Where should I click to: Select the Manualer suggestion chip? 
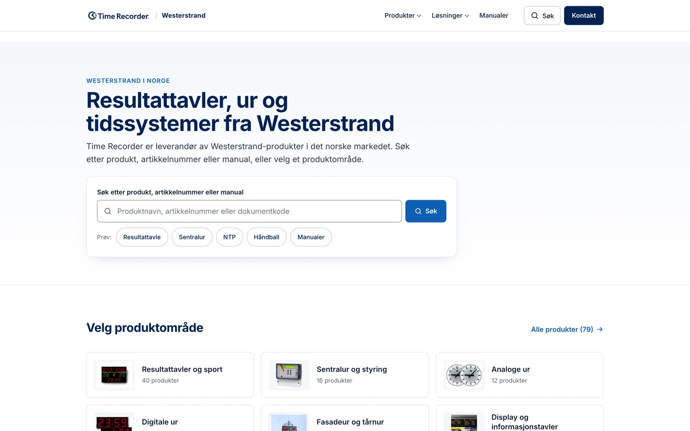click(x=311, y=237)
